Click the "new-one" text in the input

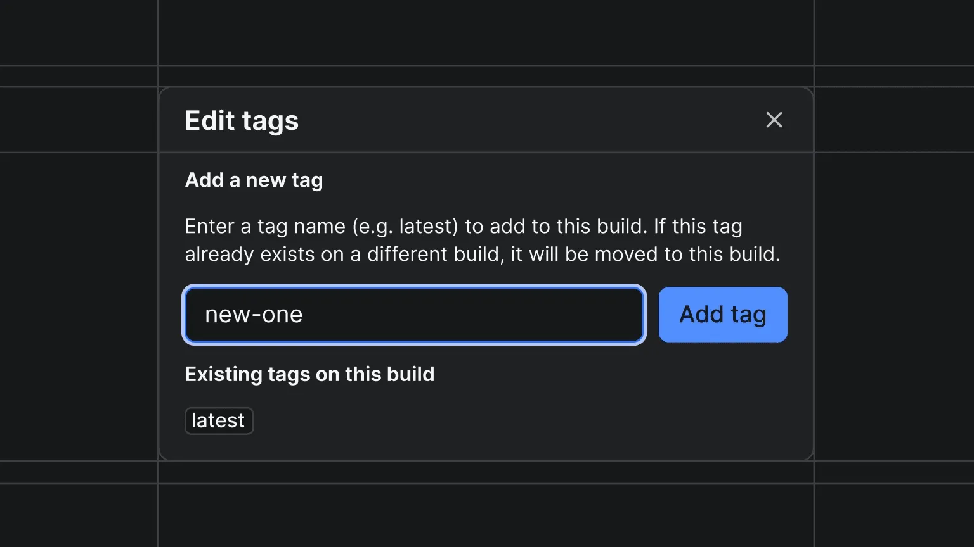coord(254,315)
